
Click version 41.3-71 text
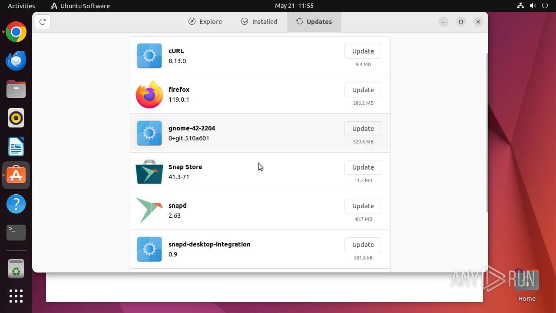[179, 177]
